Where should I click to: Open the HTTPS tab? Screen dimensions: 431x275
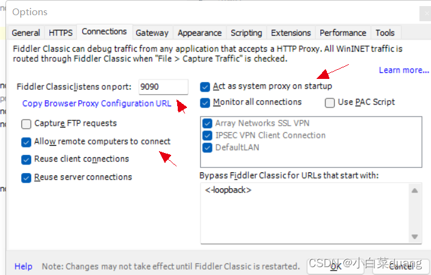click(60, 33)
